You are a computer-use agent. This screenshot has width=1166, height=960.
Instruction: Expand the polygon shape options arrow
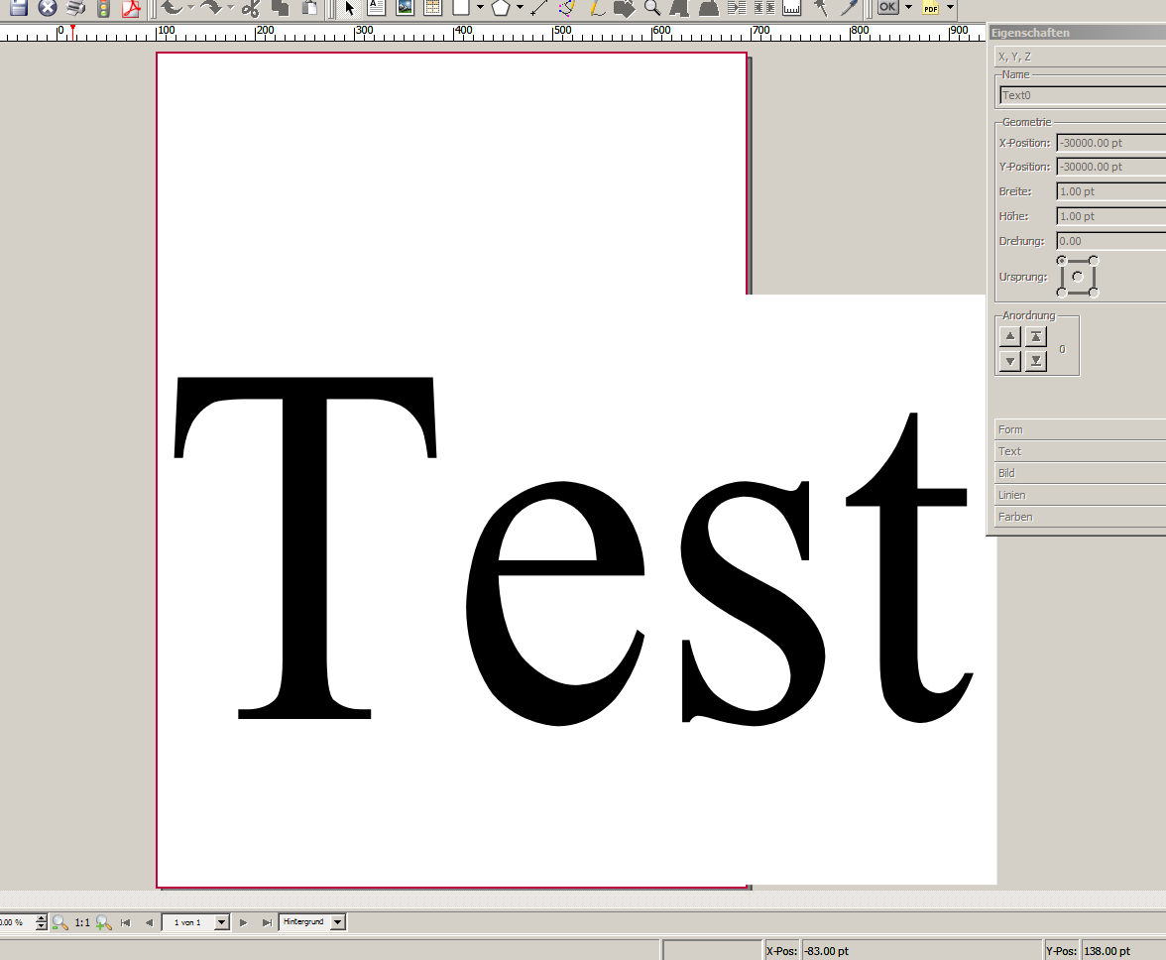click(x=520, y=8)
